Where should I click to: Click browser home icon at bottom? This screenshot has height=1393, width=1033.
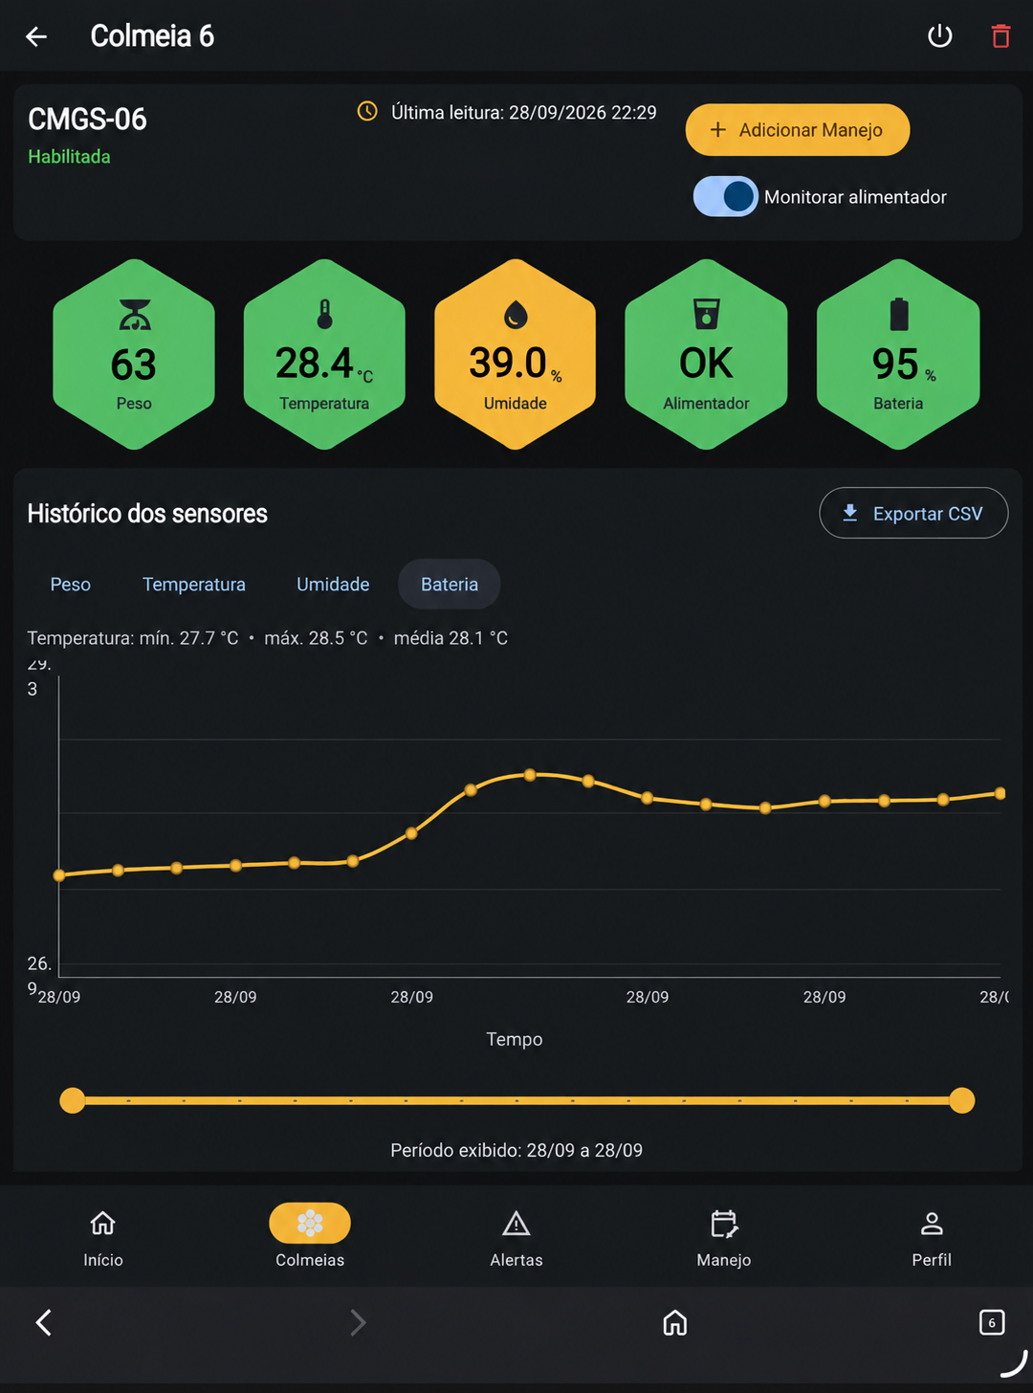675,1322
